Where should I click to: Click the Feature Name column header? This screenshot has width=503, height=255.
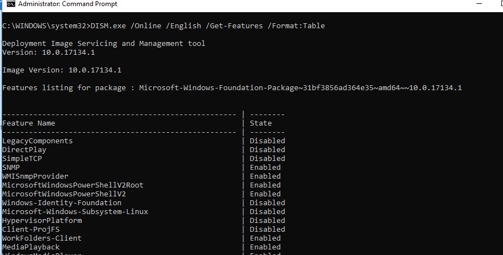pos(29,123)
